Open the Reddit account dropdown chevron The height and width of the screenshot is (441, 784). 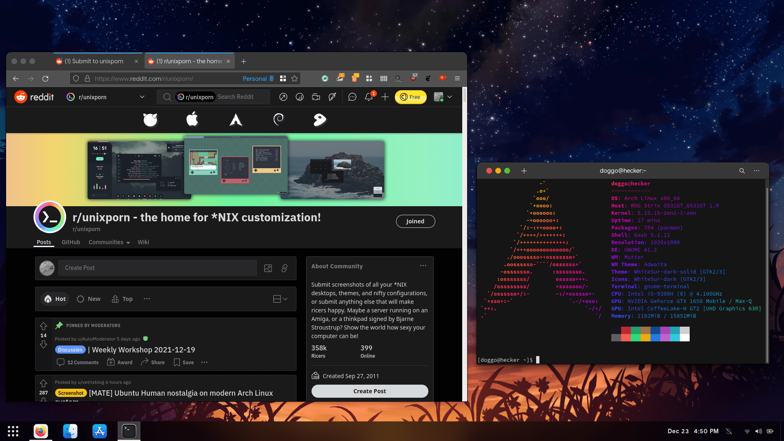point(449,97)
